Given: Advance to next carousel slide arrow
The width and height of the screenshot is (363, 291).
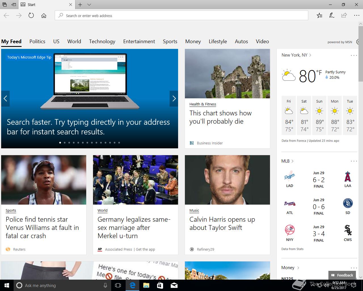Looking at the screenshot, I should [174, 99].
